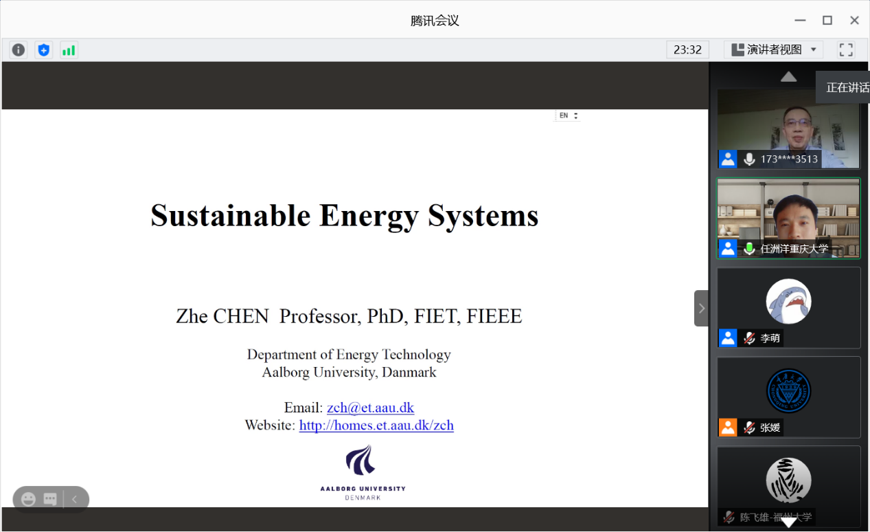Click the muted microphone icon for 李萌
This screenshot has height=532, width=870.
point(749,337)
